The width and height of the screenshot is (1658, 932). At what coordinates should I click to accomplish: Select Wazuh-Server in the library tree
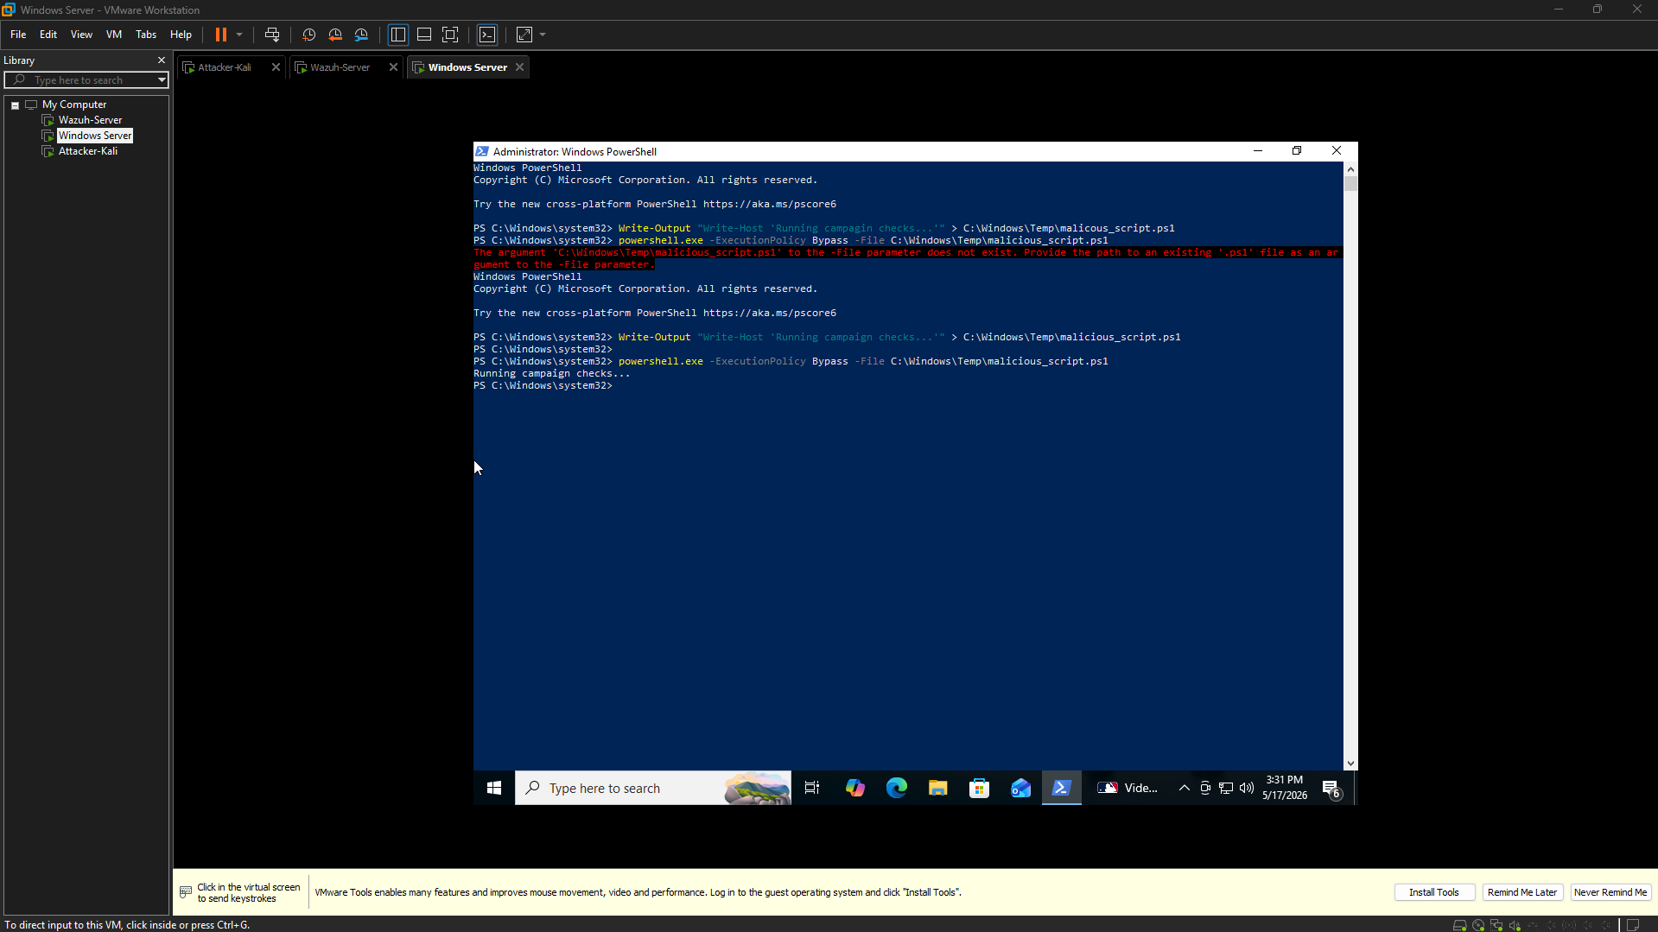[90, 120]
